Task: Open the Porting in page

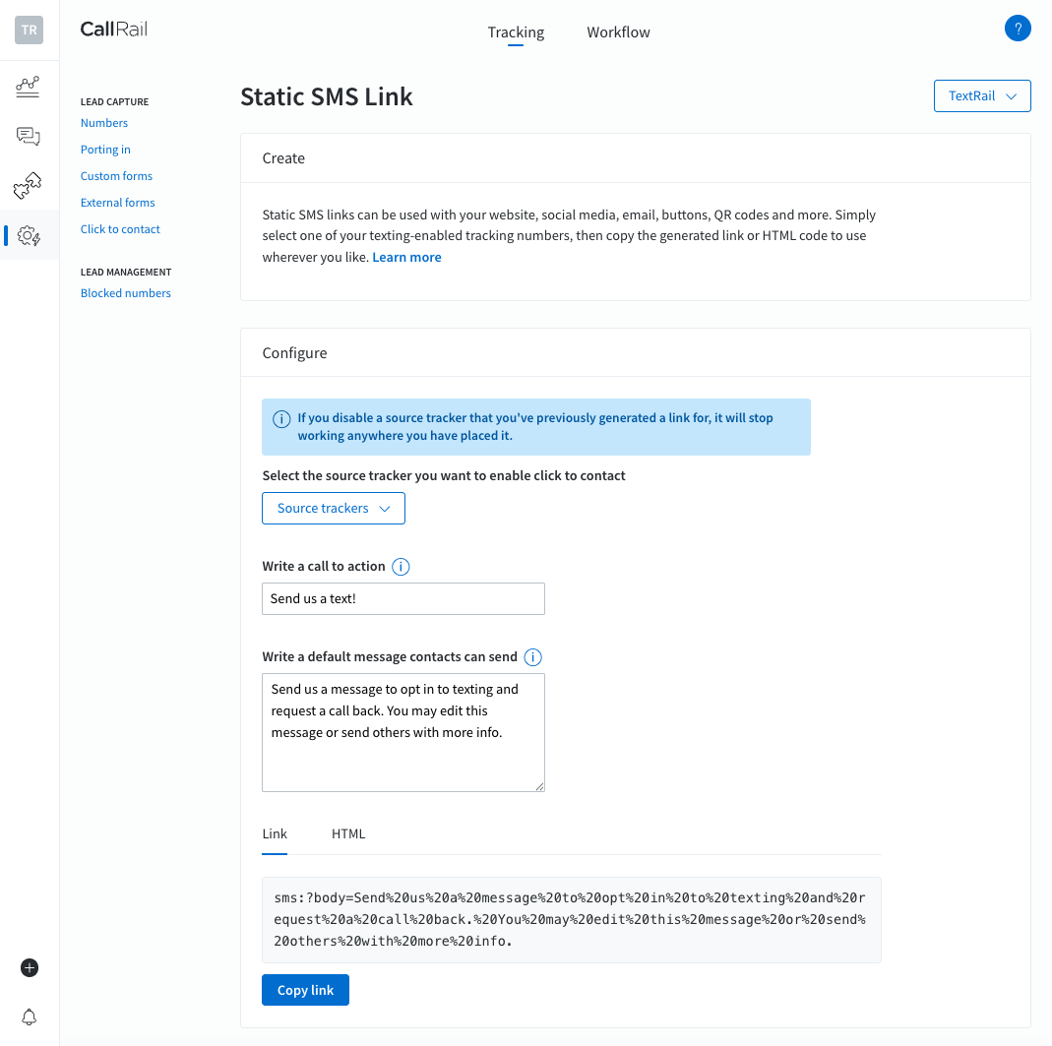Action: tap(105, 150)
